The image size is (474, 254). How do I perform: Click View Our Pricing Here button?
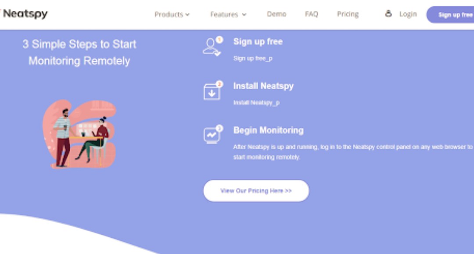256,190
